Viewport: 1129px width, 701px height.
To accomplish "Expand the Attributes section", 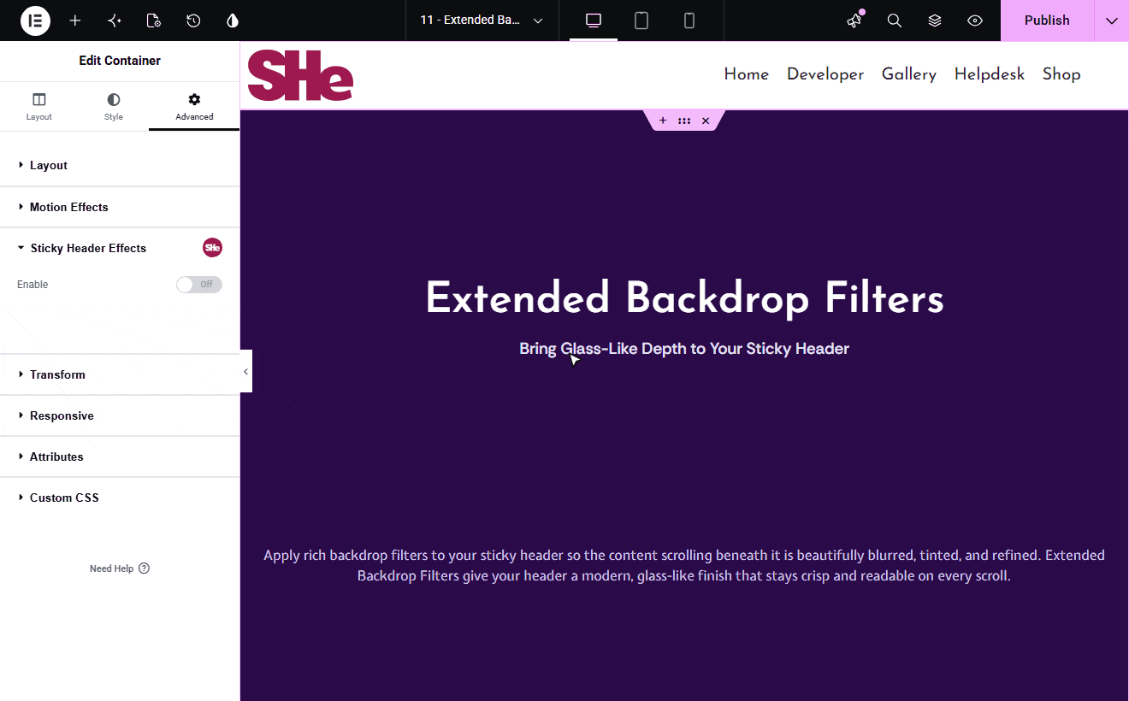I will tap(120, 457).
